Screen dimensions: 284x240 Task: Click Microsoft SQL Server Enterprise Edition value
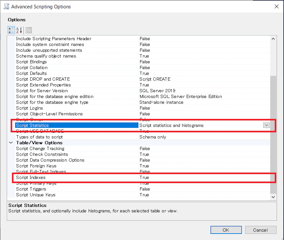tap(181, 96)
